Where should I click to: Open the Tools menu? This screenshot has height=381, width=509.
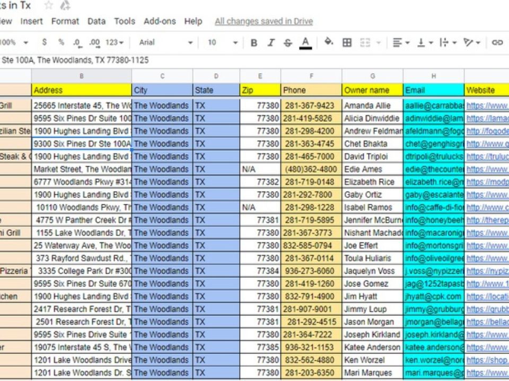[124, 21]
